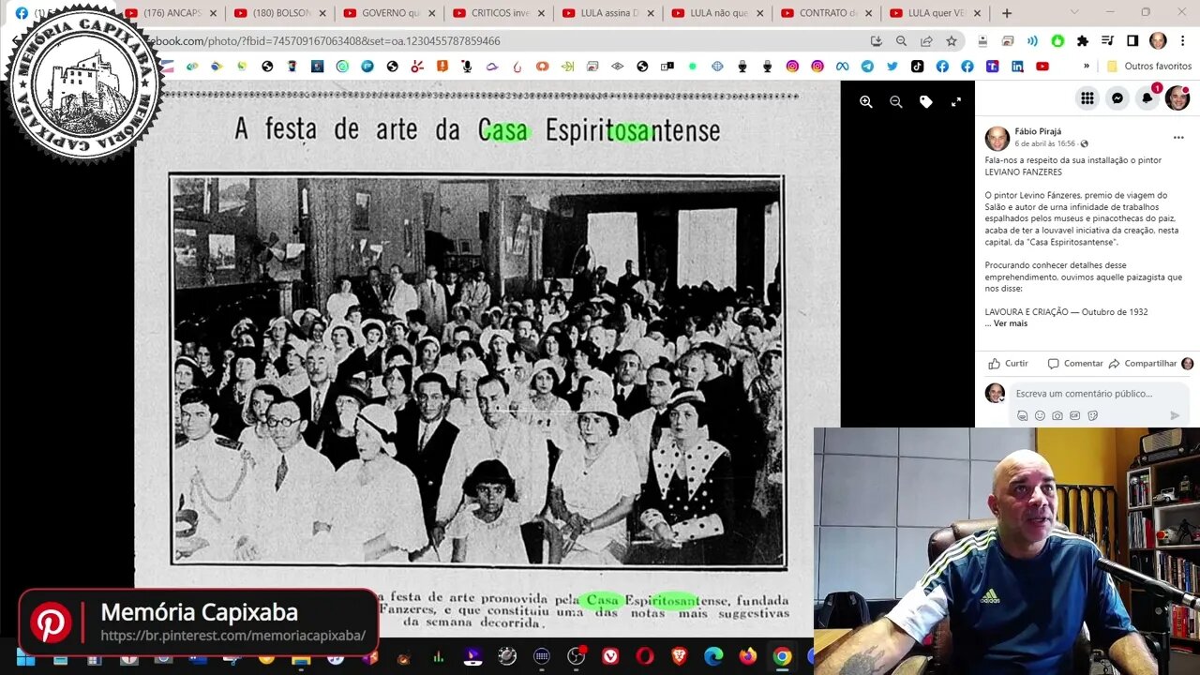Open LinkedIn bookmark
Screen dimensions: 1200x675
point(1017,67)
